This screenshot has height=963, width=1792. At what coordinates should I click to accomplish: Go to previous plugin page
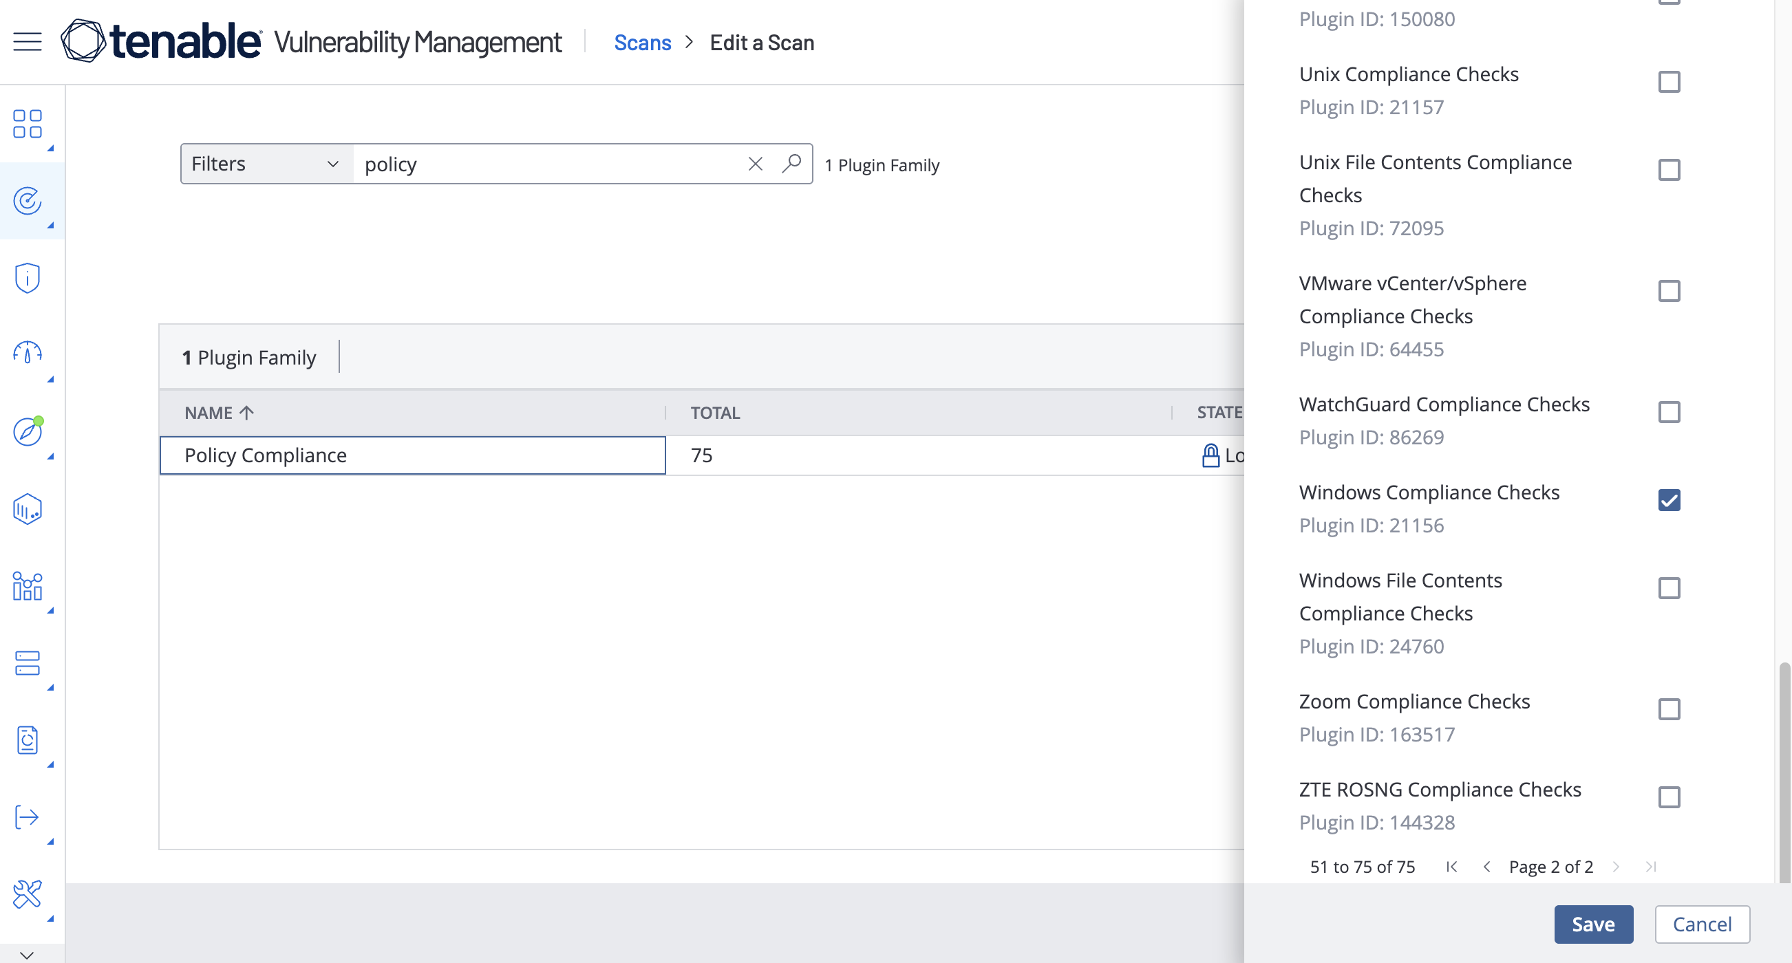pyautogui.click(x=1486, y=866)
